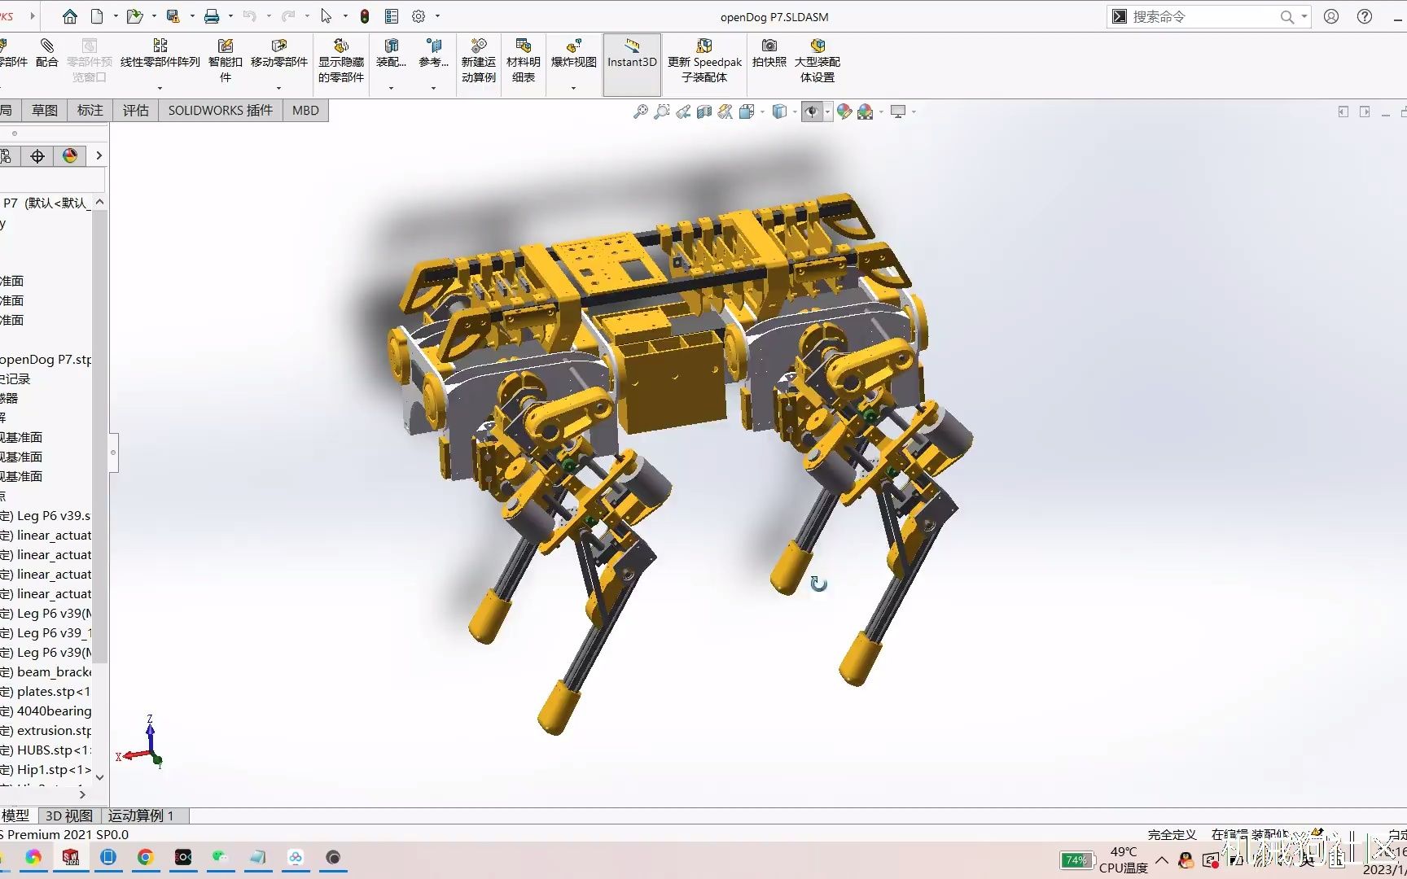Click New Motion Study (新建运动算例)

pyautogui.click(x=479, y=60)
